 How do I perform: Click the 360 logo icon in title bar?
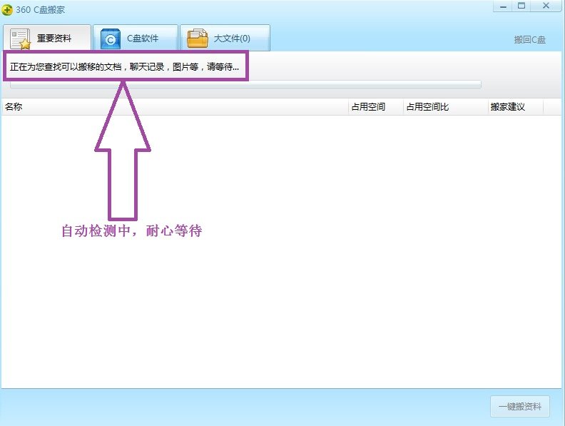[x=7, y=10]
